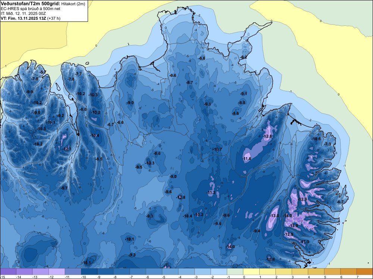Select the legend color between -13 and -12
This screenshot has height=279, width=373.
click(41, 272)
